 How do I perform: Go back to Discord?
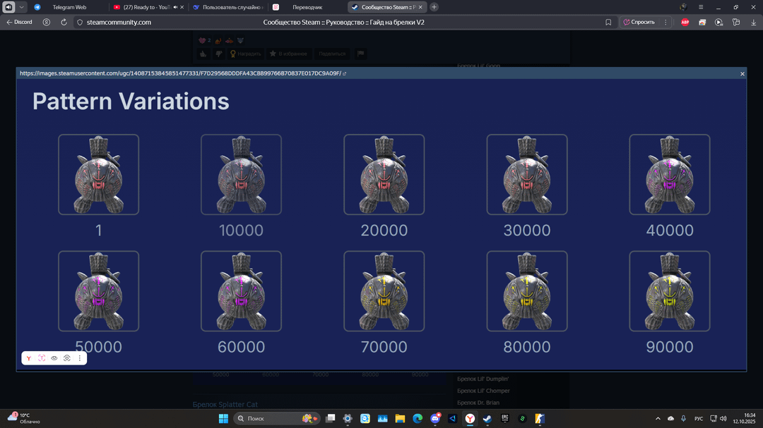tap(19, 23)
